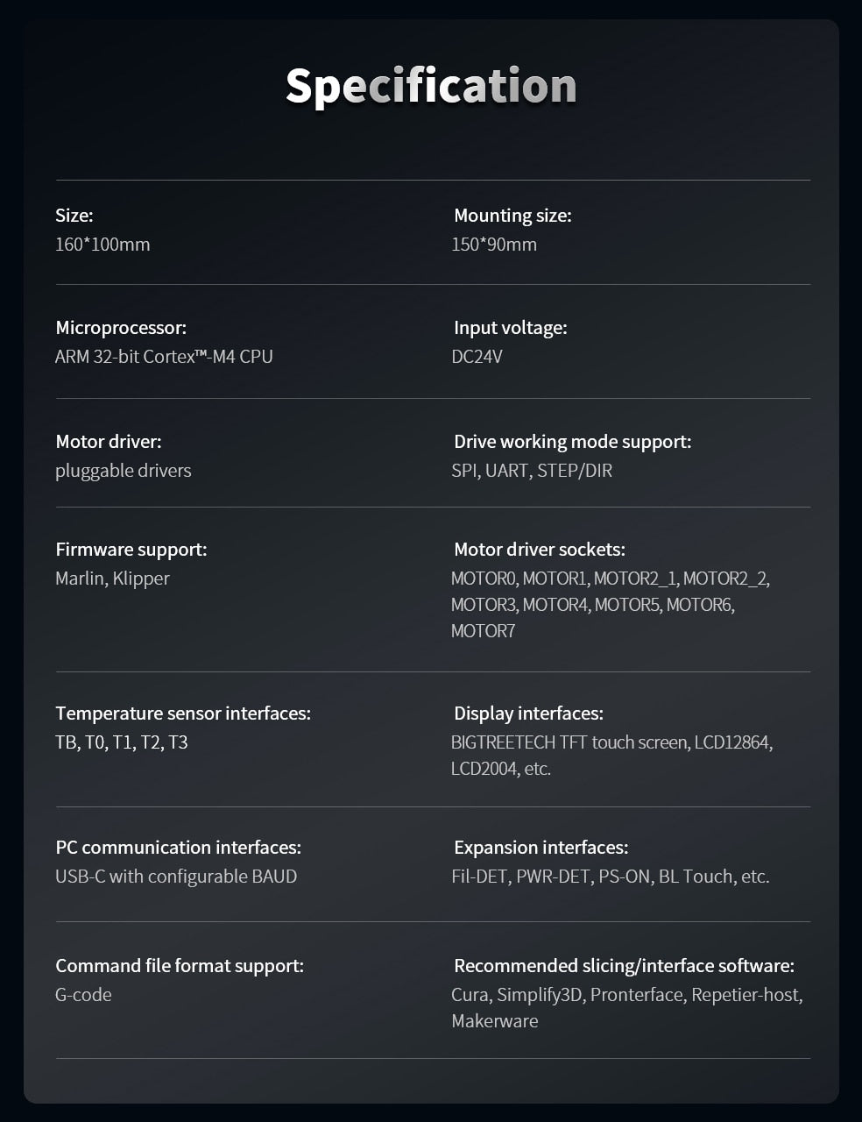Click the Firmware support label

click(x=131, y=550)
